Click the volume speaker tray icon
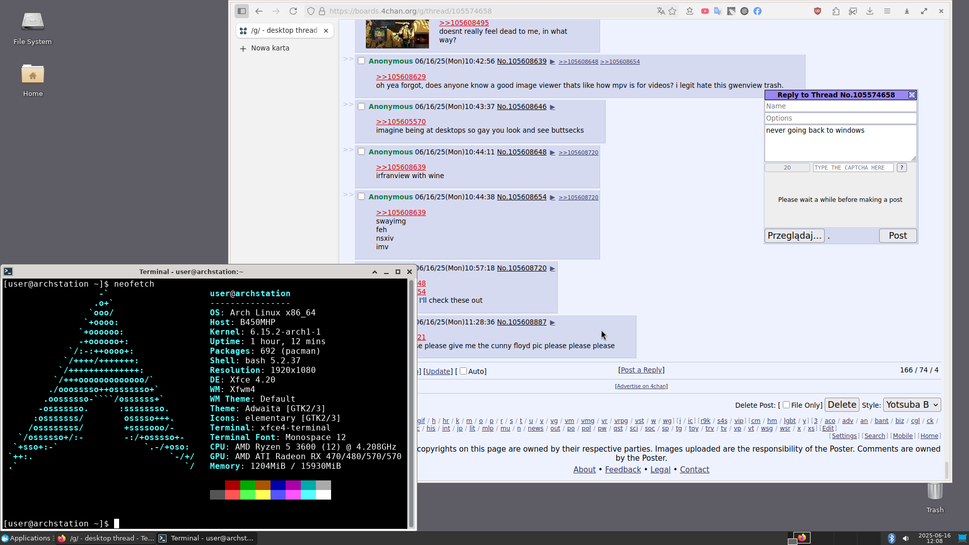969x545 pixels. (906, 538)
